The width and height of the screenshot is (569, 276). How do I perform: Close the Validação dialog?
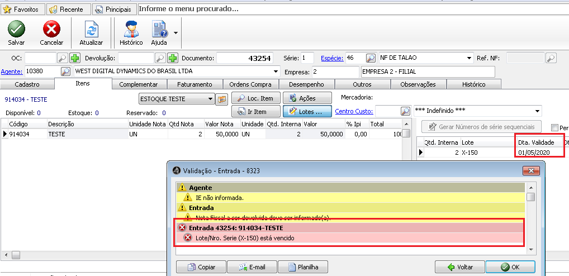531,170
